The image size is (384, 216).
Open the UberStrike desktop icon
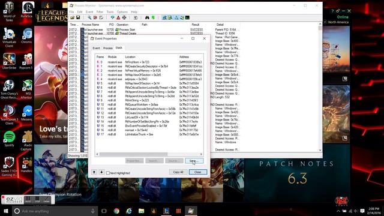click(x=10, y=61)
